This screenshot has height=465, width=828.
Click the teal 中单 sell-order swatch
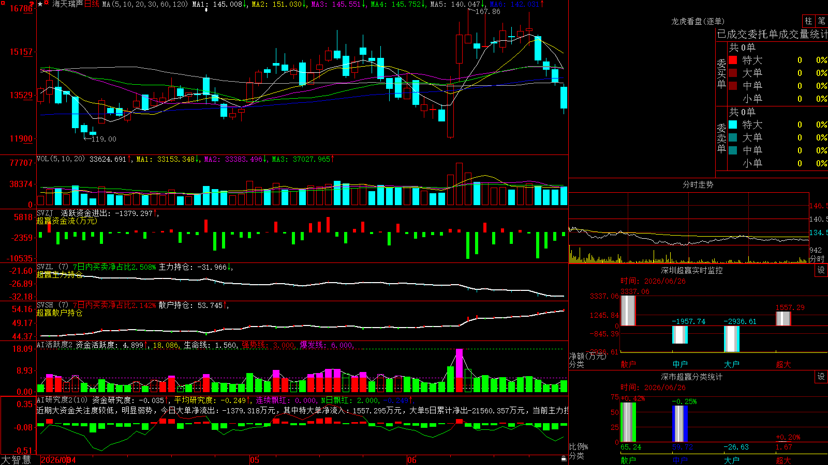[x=733, y=150]
